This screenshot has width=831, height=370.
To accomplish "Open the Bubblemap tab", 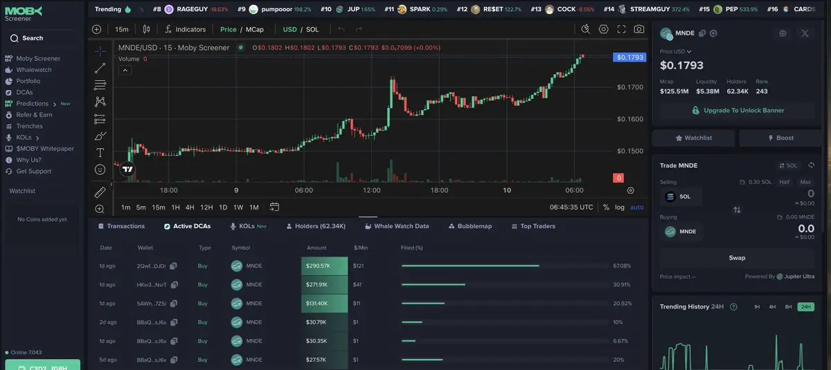I will [x=470, y=226].
